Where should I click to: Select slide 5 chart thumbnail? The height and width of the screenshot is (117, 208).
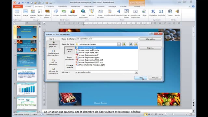click(27, 88)
